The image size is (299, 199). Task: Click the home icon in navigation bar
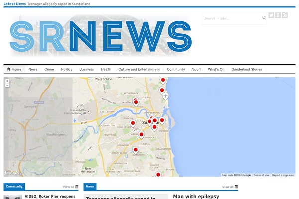pyautogui.click(x=9, y=69)
